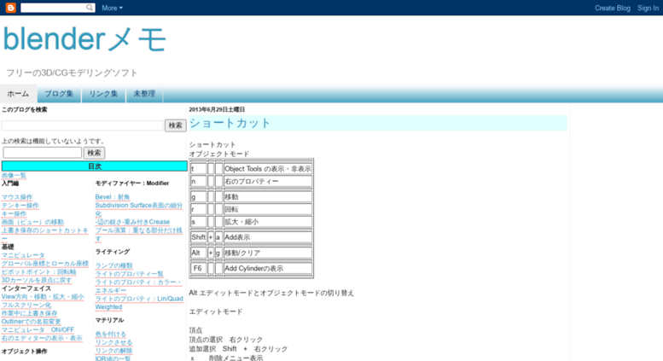
Task: Open the マウス操作 link
Action: point(17,197)
